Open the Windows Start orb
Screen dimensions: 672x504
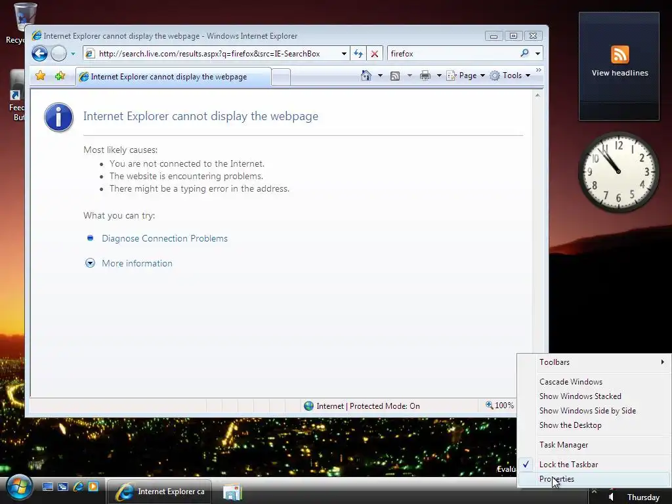pyautogui.click(x=19, y=488)
